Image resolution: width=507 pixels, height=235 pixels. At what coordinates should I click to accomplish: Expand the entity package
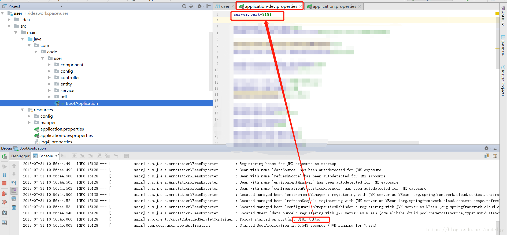coord(49,84)
